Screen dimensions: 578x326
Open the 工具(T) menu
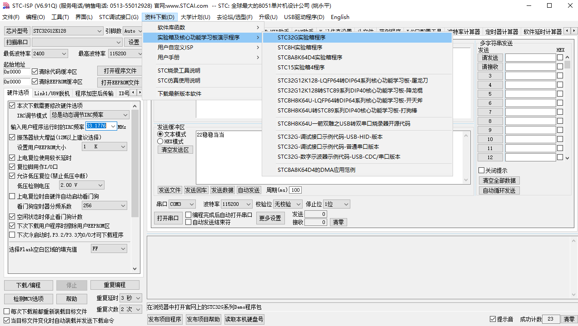[60, 17]
